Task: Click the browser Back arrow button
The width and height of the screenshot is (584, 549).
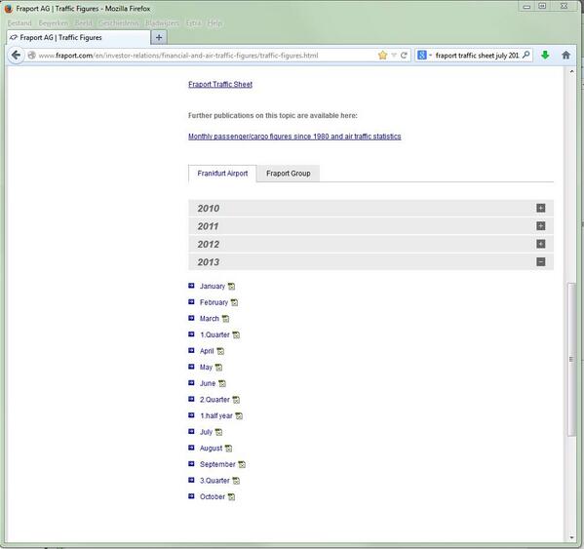Action: (x=16, y=56)
